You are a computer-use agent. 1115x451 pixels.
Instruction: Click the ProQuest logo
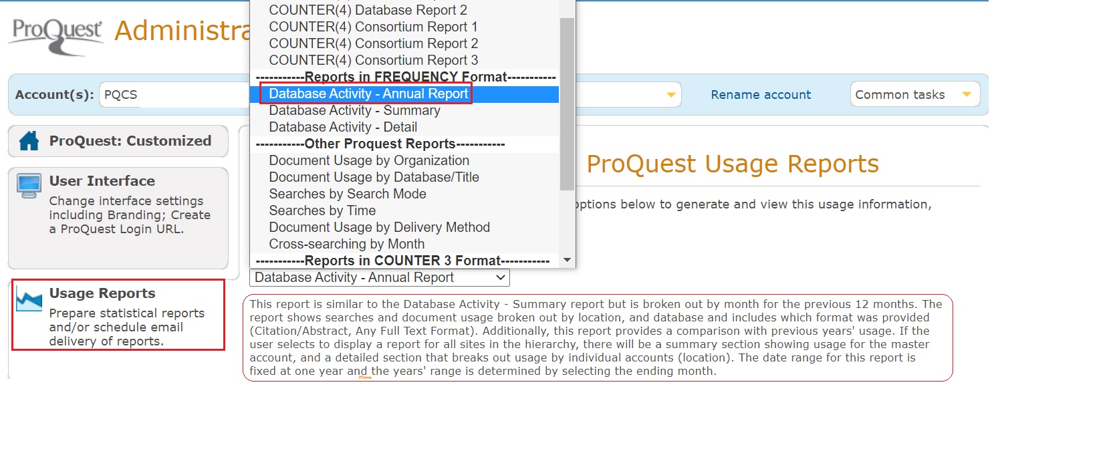(x=56, y=37)
